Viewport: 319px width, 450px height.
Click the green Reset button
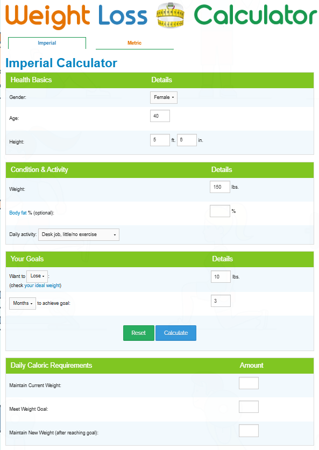pyautogui.click(x=139, y=333)
